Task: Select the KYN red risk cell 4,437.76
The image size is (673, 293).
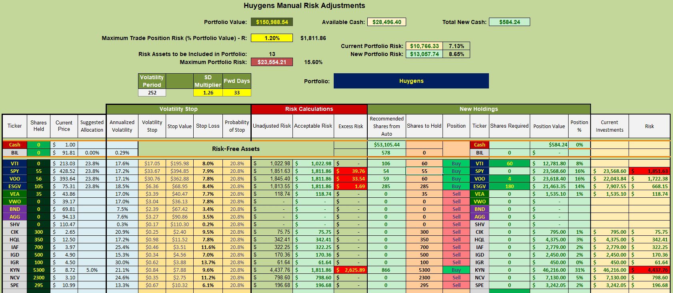Action: pos(649,270)
